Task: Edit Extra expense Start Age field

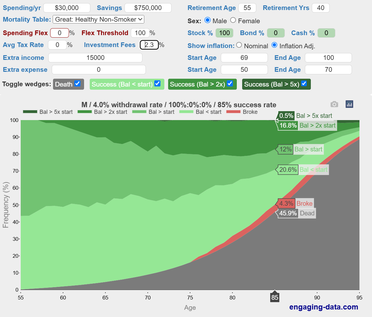Action: pyautogui.click(x=244, y=70)
